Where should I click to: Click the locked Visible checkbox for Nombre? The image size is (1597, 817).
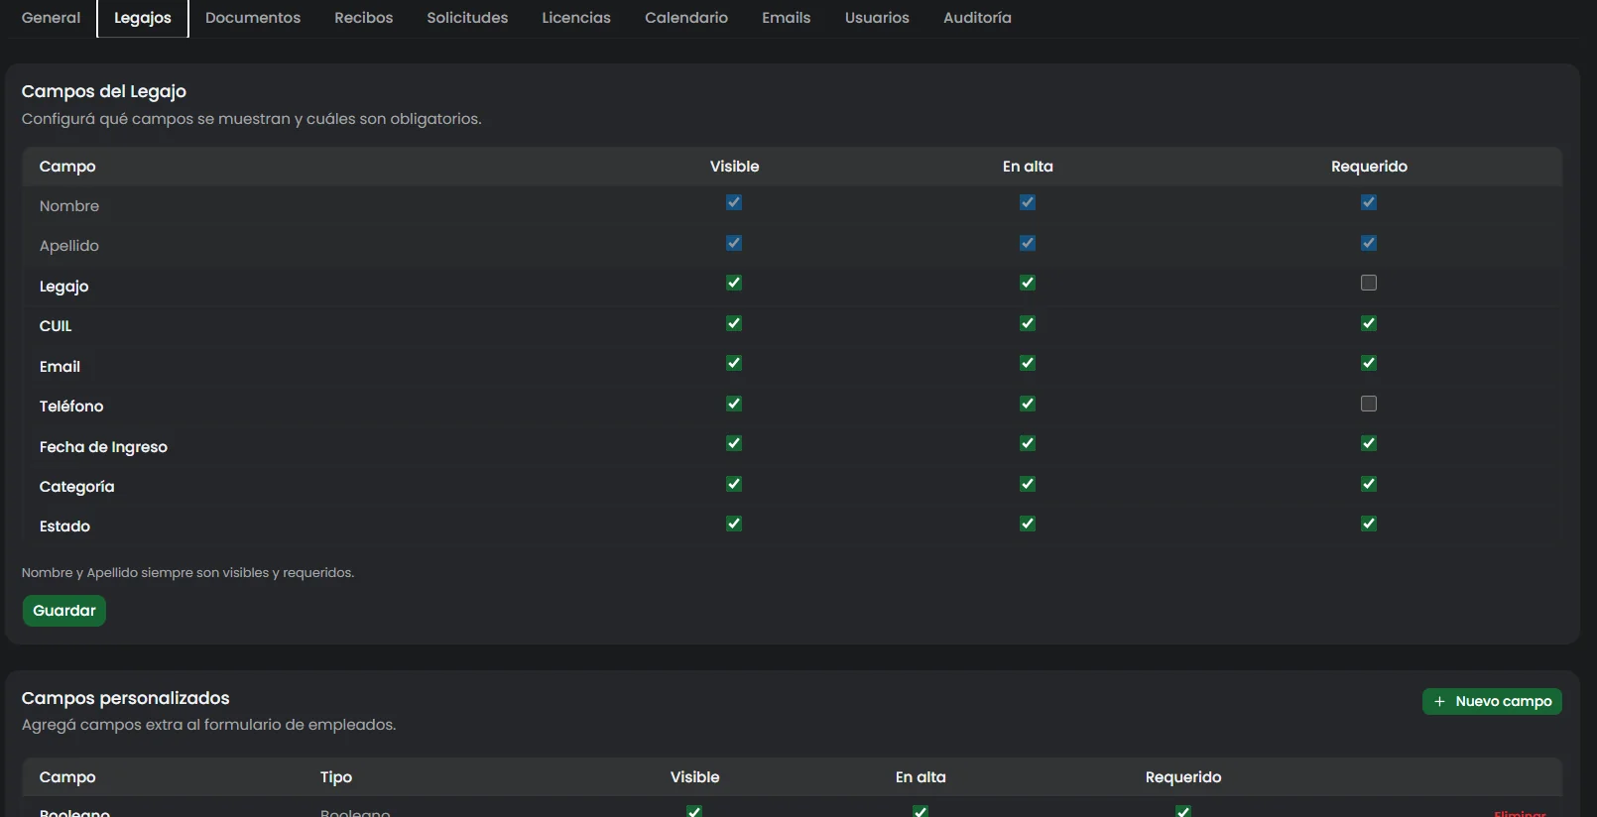734,202
